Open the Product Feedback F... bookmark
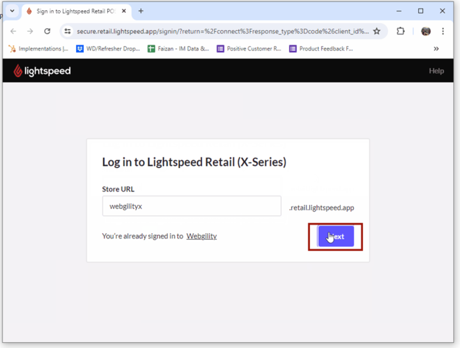 point(321,49)
